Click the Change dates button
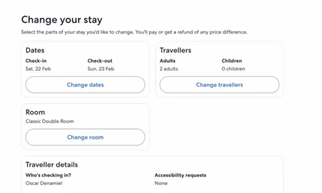Viewport: 322px width, 193px height. click(x=85, y=85)
